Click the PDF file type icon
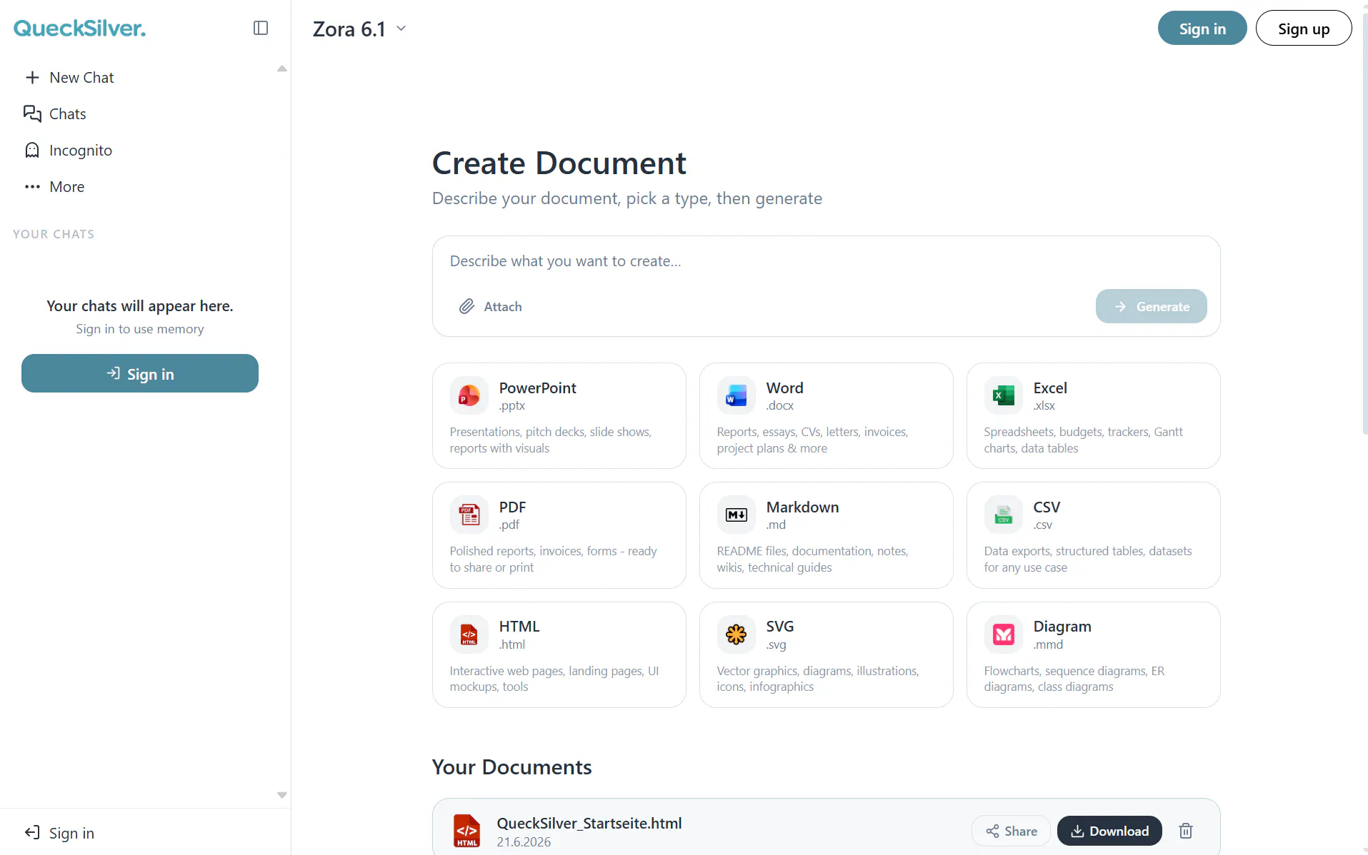The image size is (1368, 855). 469,515
